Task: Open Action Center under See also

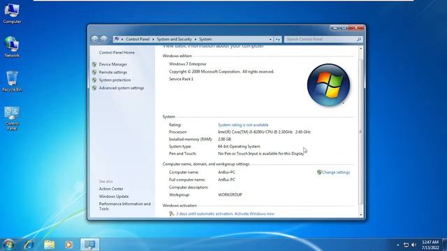Action: tap(111, 189)
